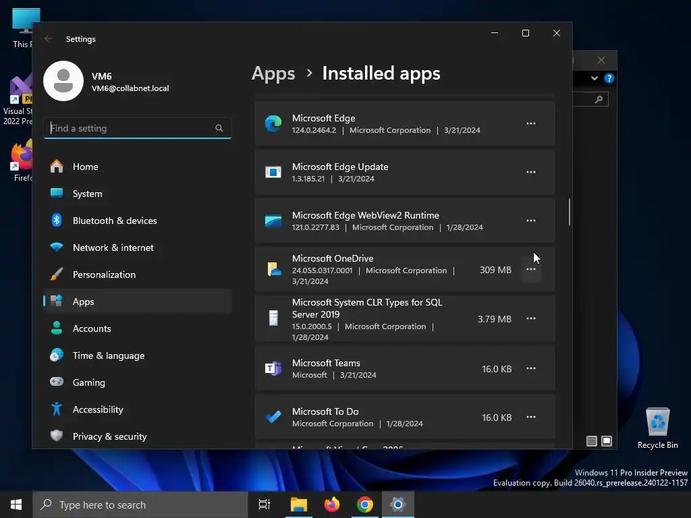Open more options for Edge WebView2 Runtime
The height and width of the screenshot is (518, 691).
click(530, 221)
